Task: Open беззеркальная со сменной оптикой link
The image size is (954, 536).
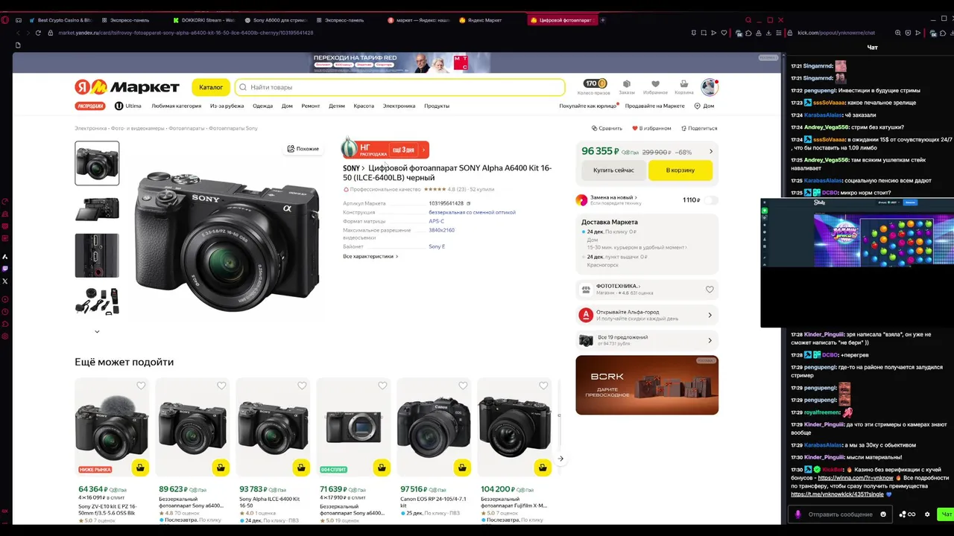Action: 472,212
